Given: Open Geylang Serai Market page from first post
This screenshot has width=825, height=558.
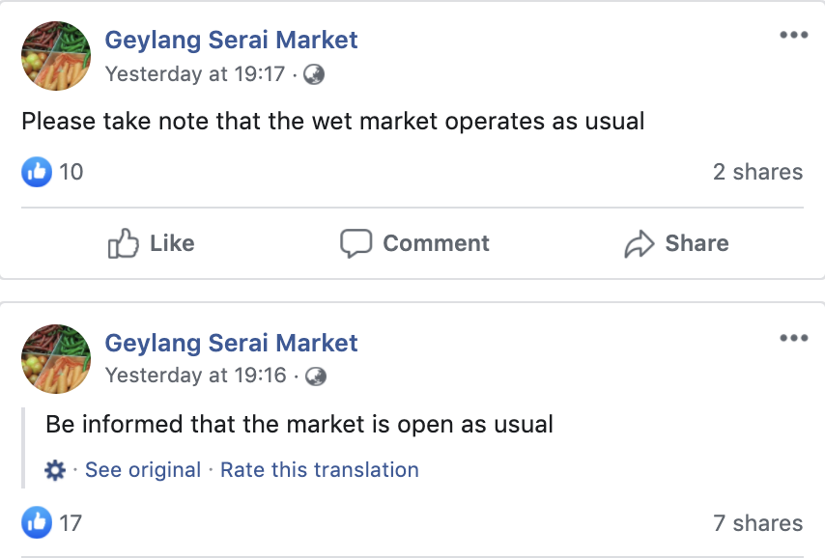Looking at the screenshot, I should (x=231, y=40).
